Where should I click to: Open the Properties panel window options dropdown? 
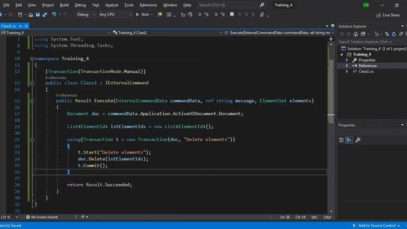tap(403, 125)
